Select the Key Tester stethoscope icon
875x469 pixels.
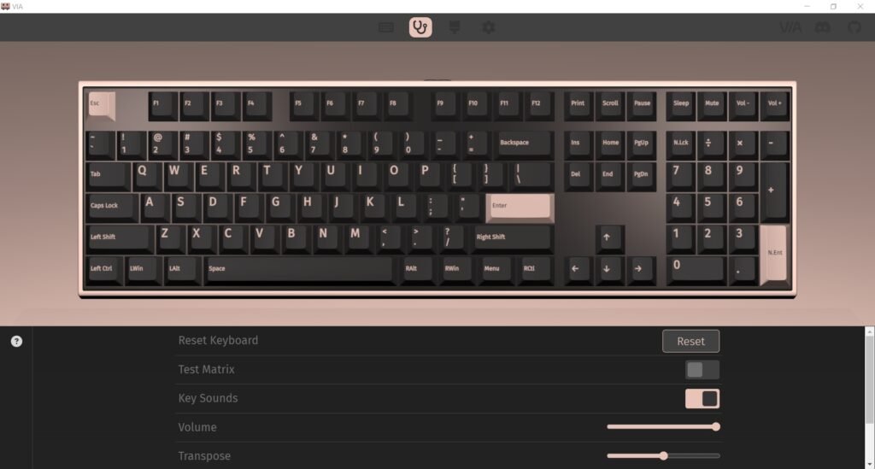pyautogui.click(x=420, y=27)
